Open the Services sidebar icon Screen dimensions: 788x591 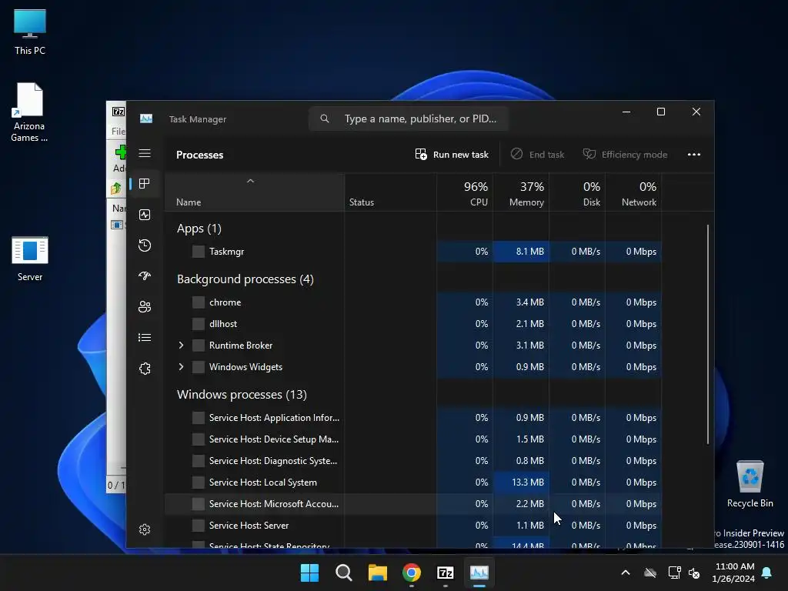click(x=145, y=369)
